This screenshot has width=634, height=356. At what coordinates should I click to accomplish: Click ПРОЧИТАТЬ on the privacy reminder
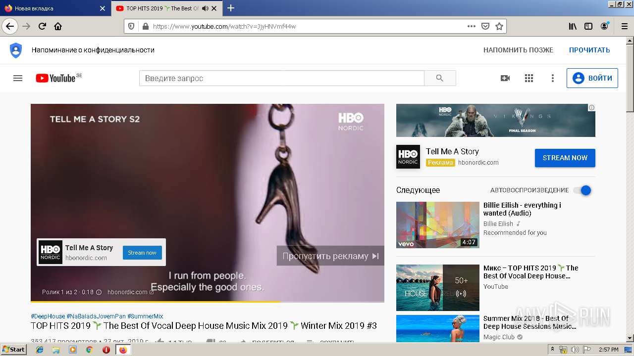click(589, 50)
